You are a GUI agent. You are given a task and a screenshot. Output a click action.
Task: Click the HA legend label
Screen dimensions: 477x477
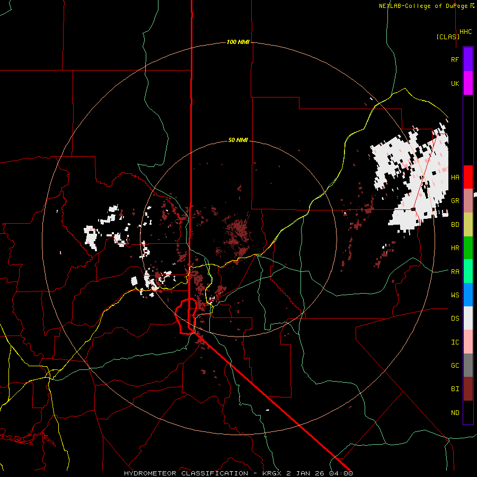pyautogui.click(x=455, y=178)
